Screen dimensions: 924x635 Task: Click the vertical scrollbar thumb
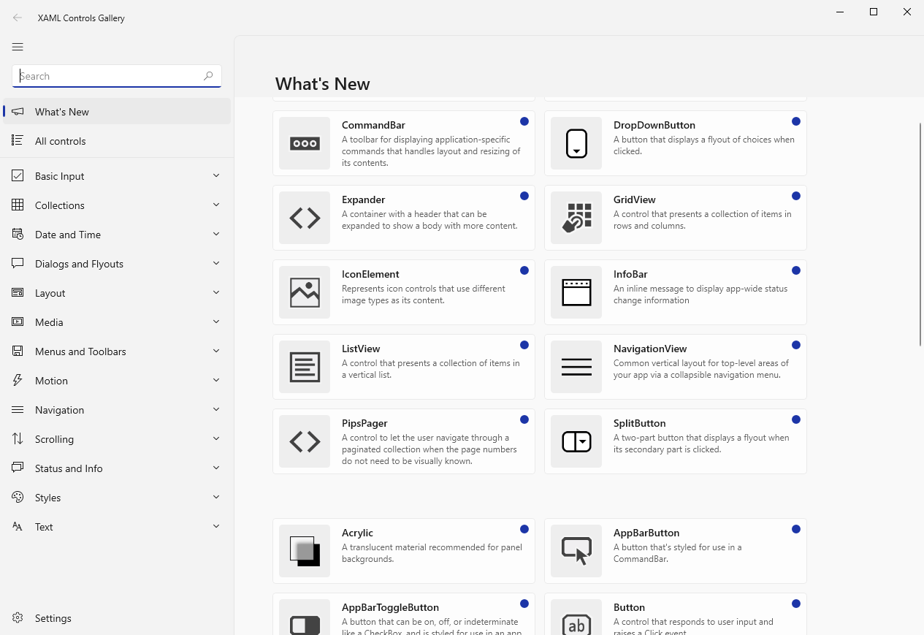pyautogui.click(x=920, y=234)
